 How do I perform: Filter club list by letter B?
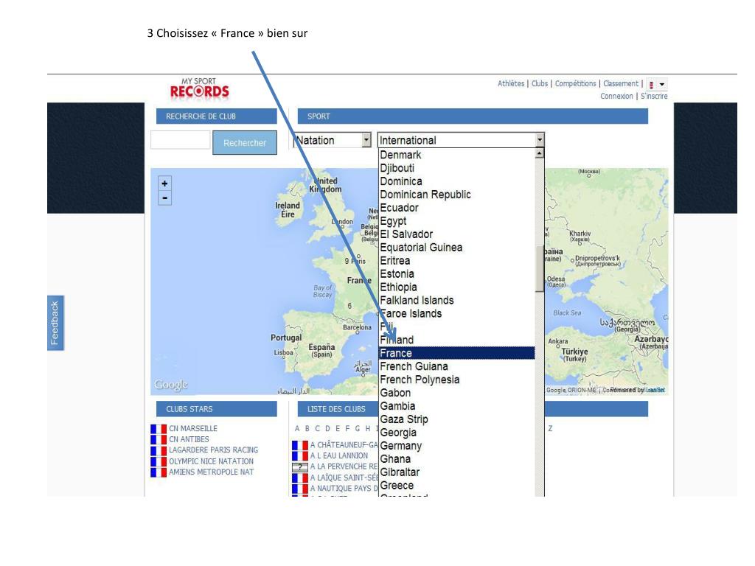coord(307,428)
